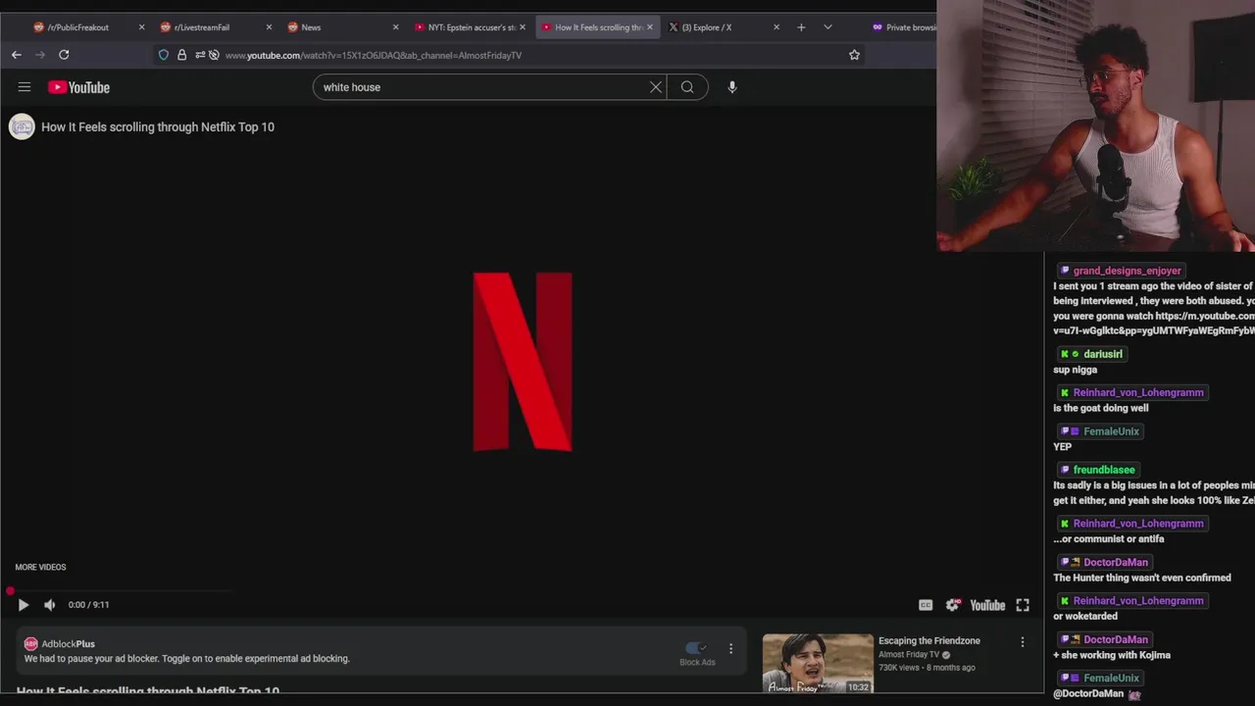Close the r/LivestreamFail tab
1255x706 pixels.
click(x=269, y=27)
